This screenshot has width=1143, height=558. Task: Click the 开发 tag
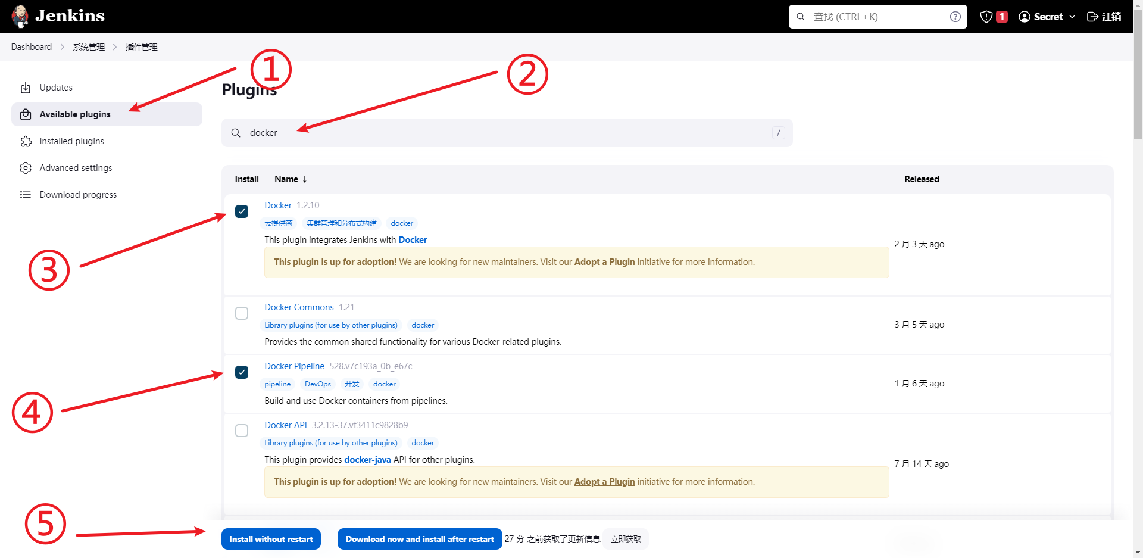352,384
